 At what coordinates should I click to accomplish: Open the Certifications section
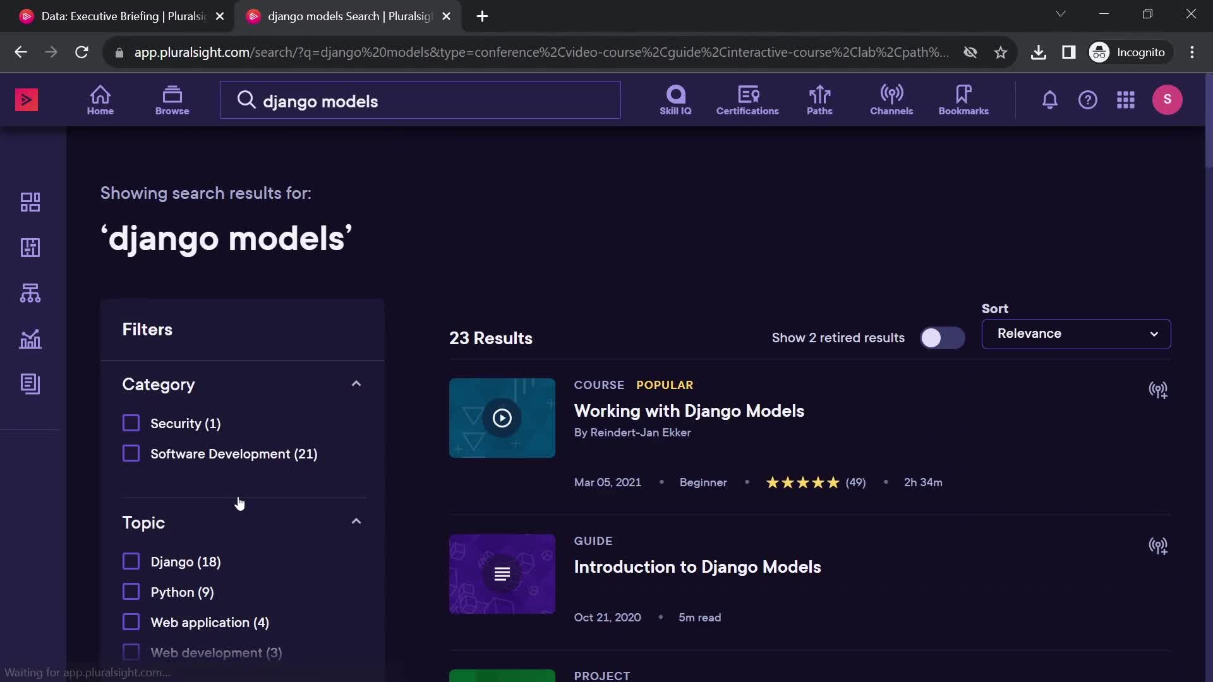[747, 99]
